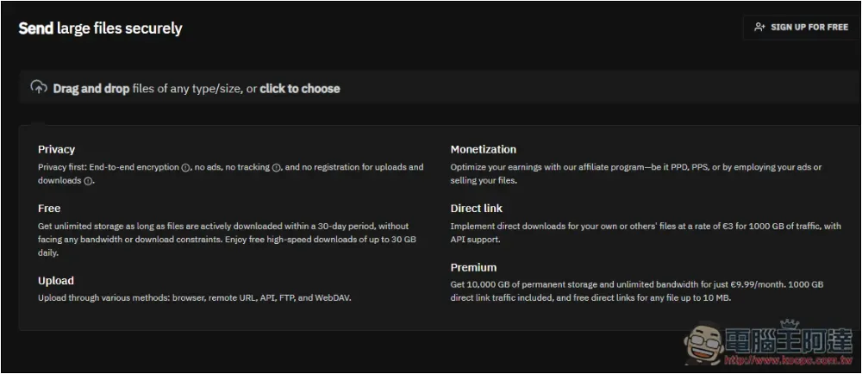Click the Drag and drop text
This screenshot has width=862, height=374.
[x=91, y=89]
